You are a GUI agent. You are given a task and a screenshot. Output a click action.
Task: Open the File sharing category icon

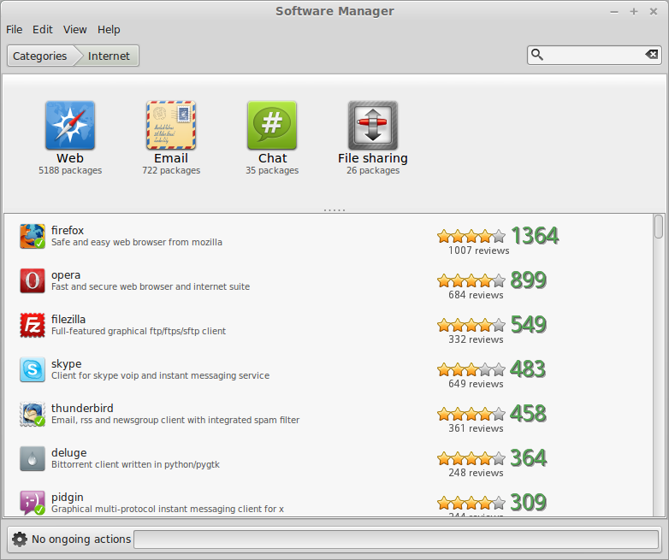coord(373,126)
